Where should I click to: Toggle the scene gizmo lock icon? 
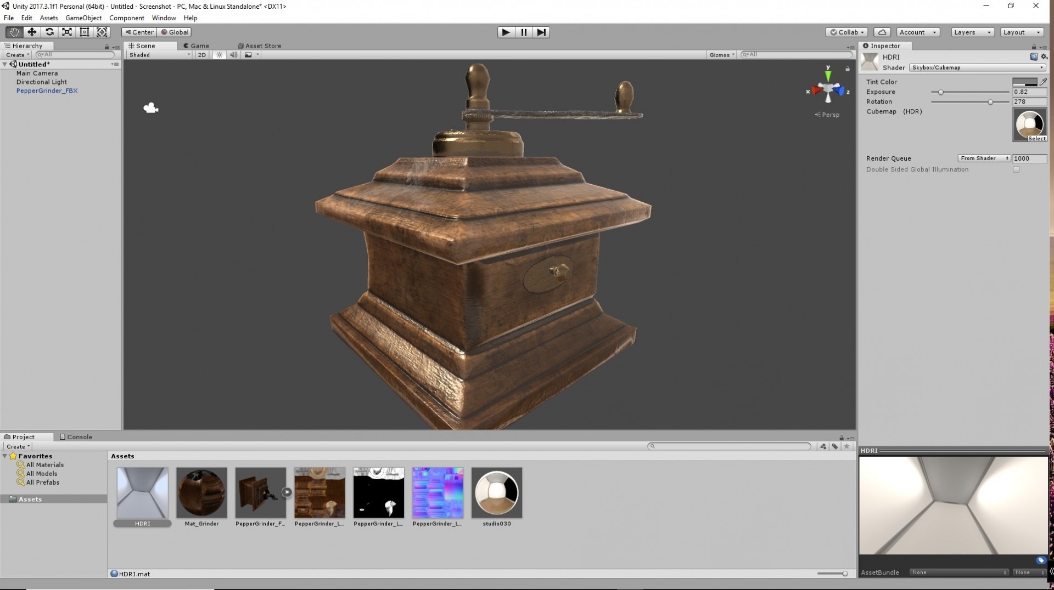click(848, 69)
